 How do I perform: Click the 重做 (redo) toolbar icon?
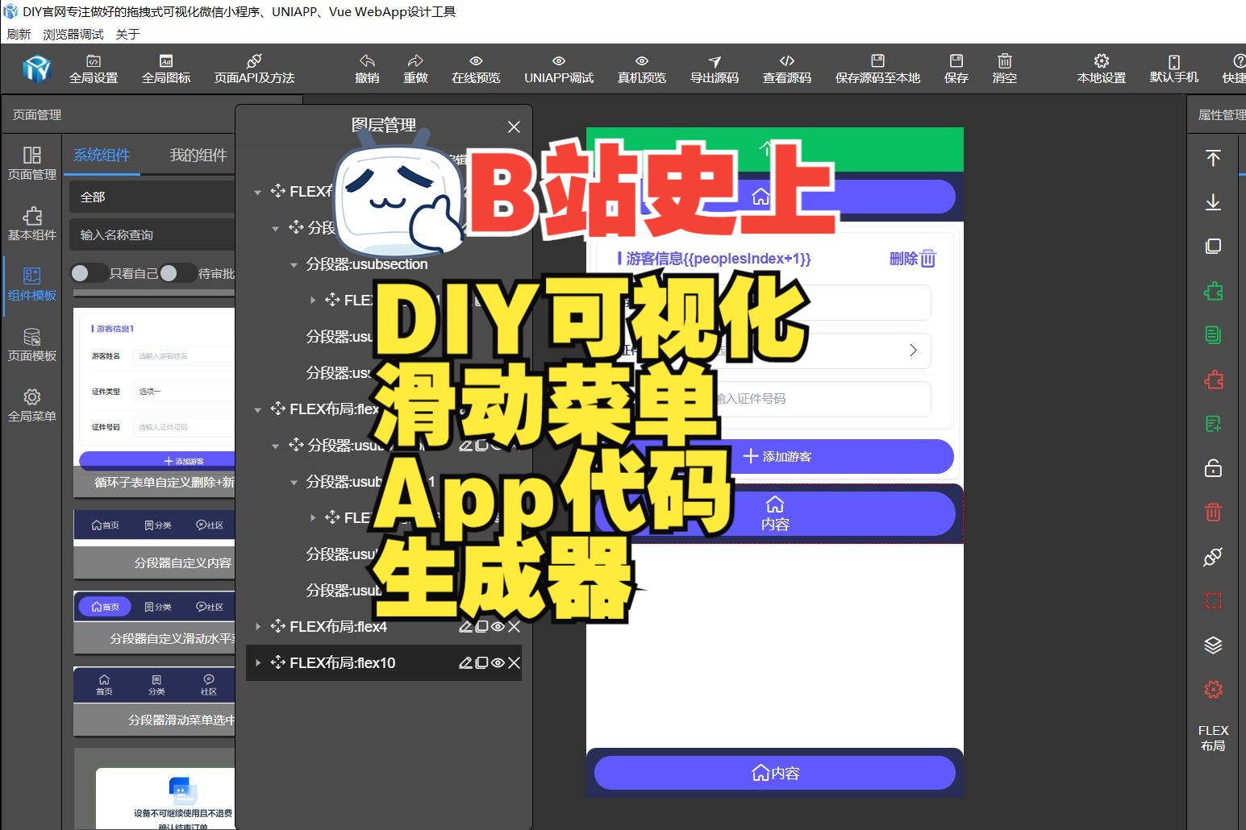(x=415, y=68)
